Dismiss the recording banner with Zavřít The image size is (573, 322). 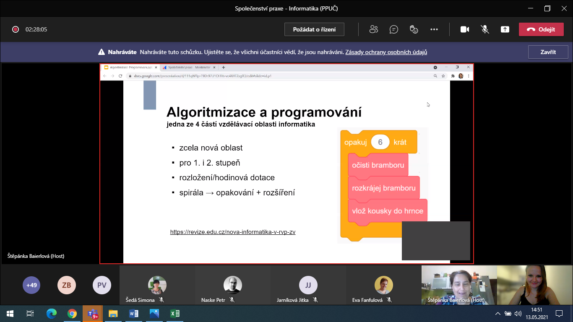coord(548,52)
